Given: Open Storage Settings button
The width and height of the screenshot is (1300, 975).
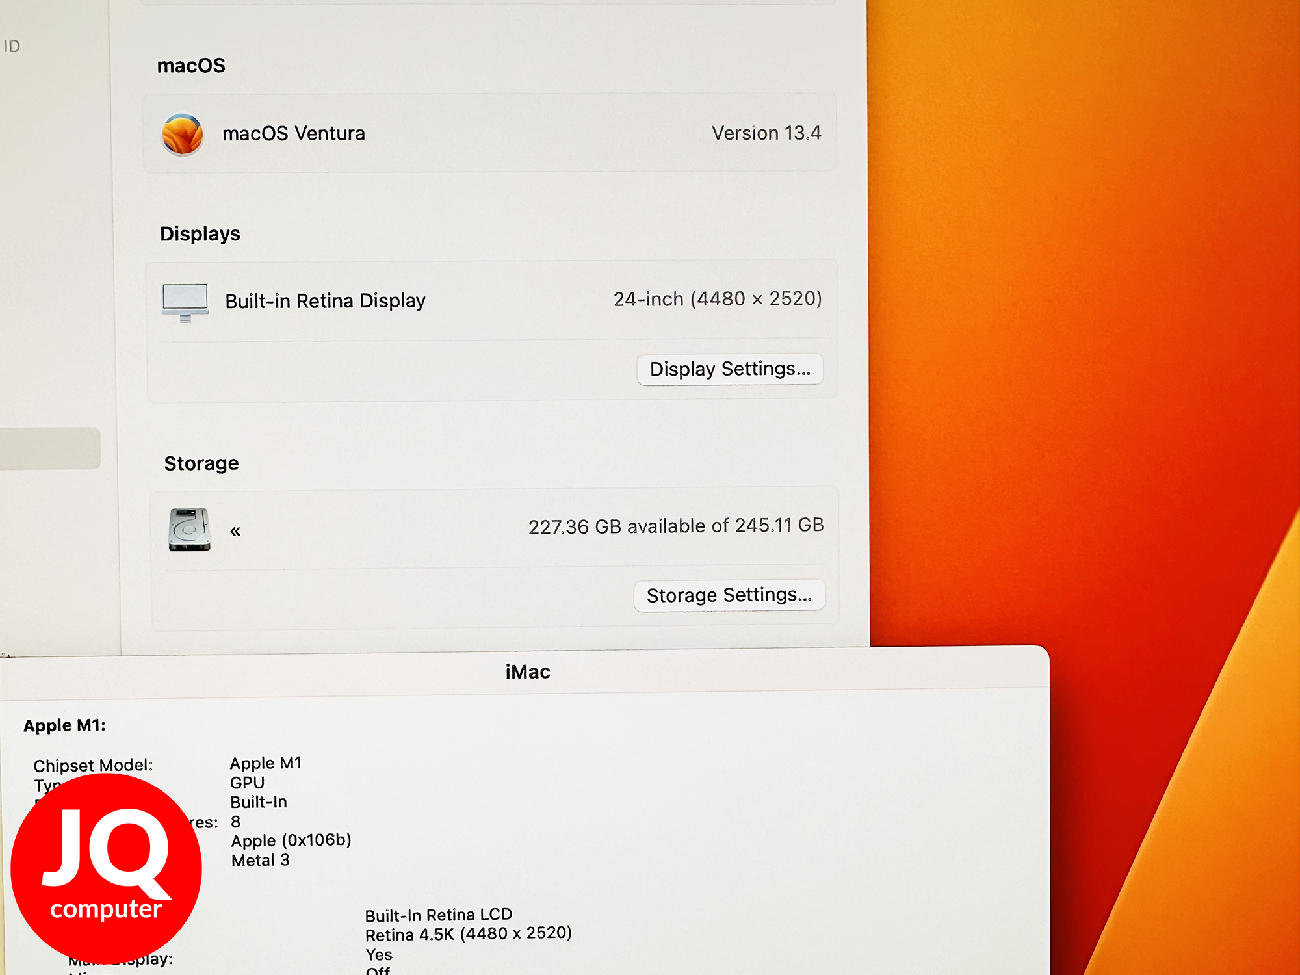Looking at the screenshot, I should pos(729,595).
